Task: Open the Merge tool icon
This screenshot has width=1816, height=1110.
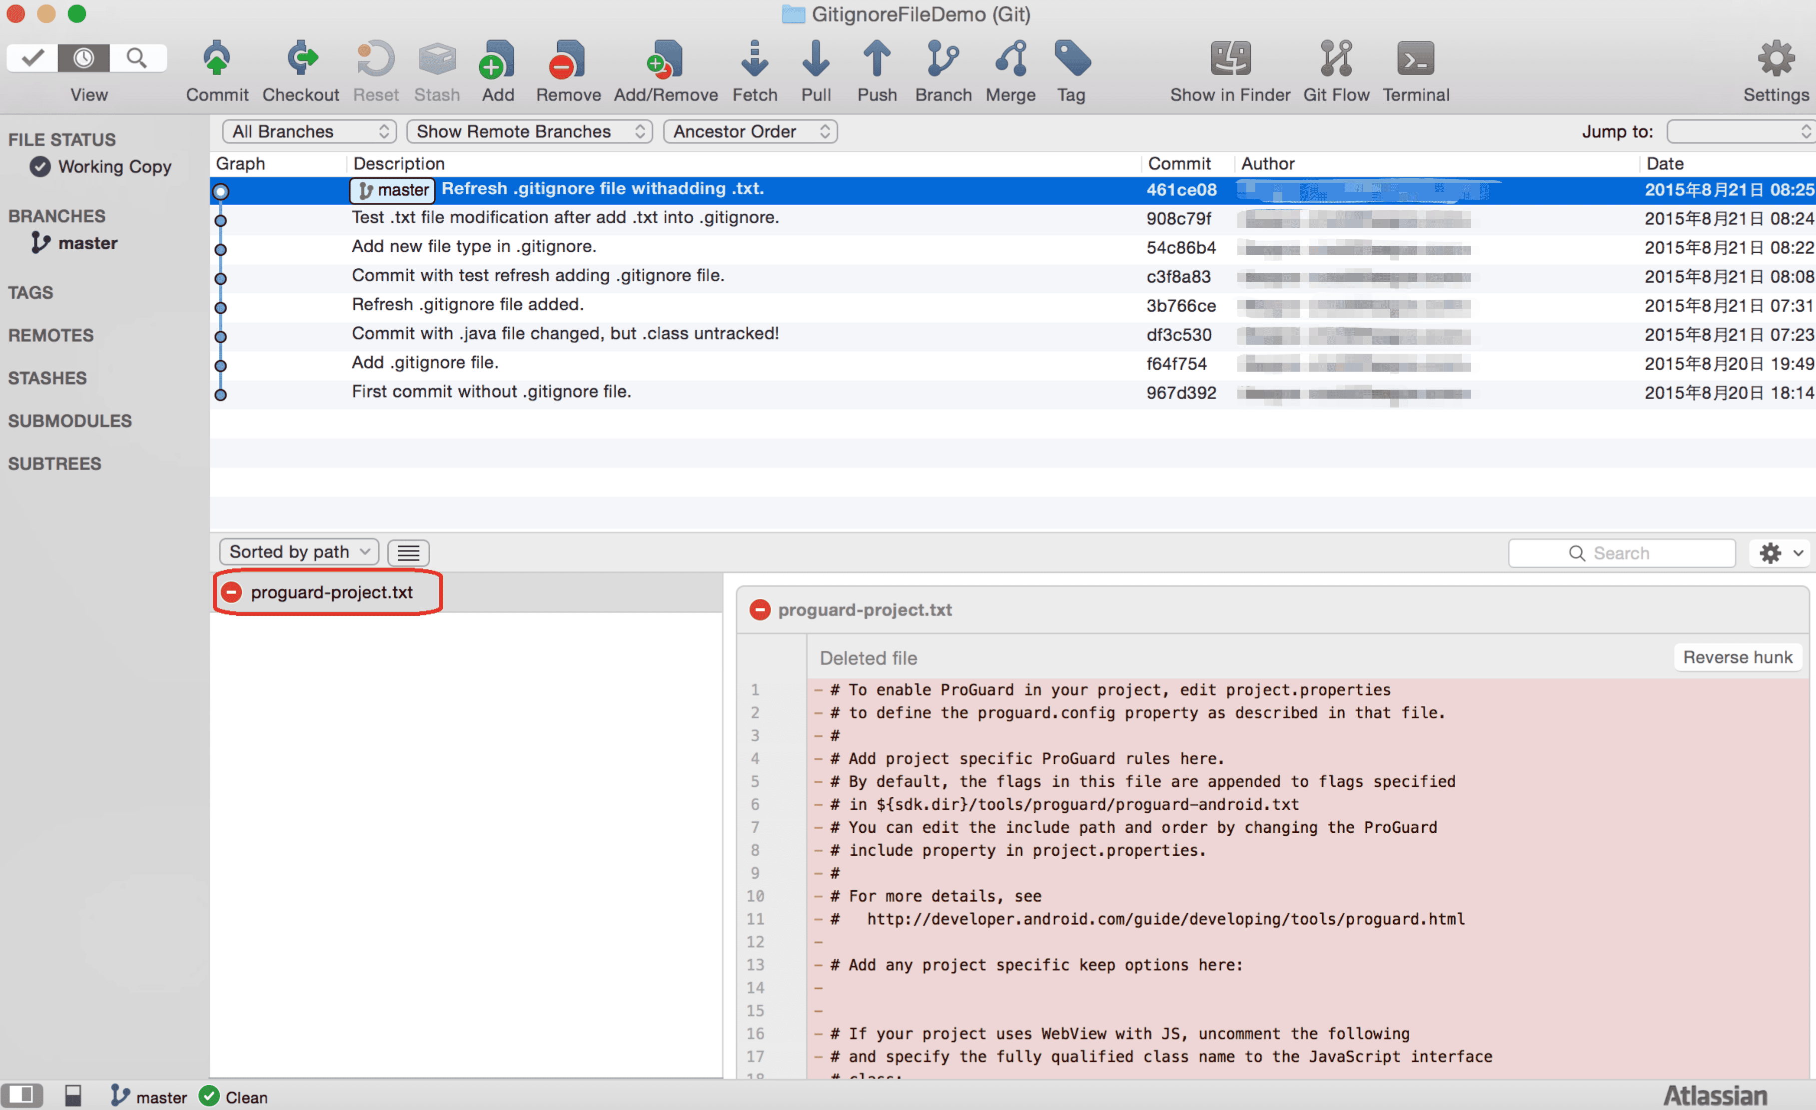Action: coord(1010,59)
